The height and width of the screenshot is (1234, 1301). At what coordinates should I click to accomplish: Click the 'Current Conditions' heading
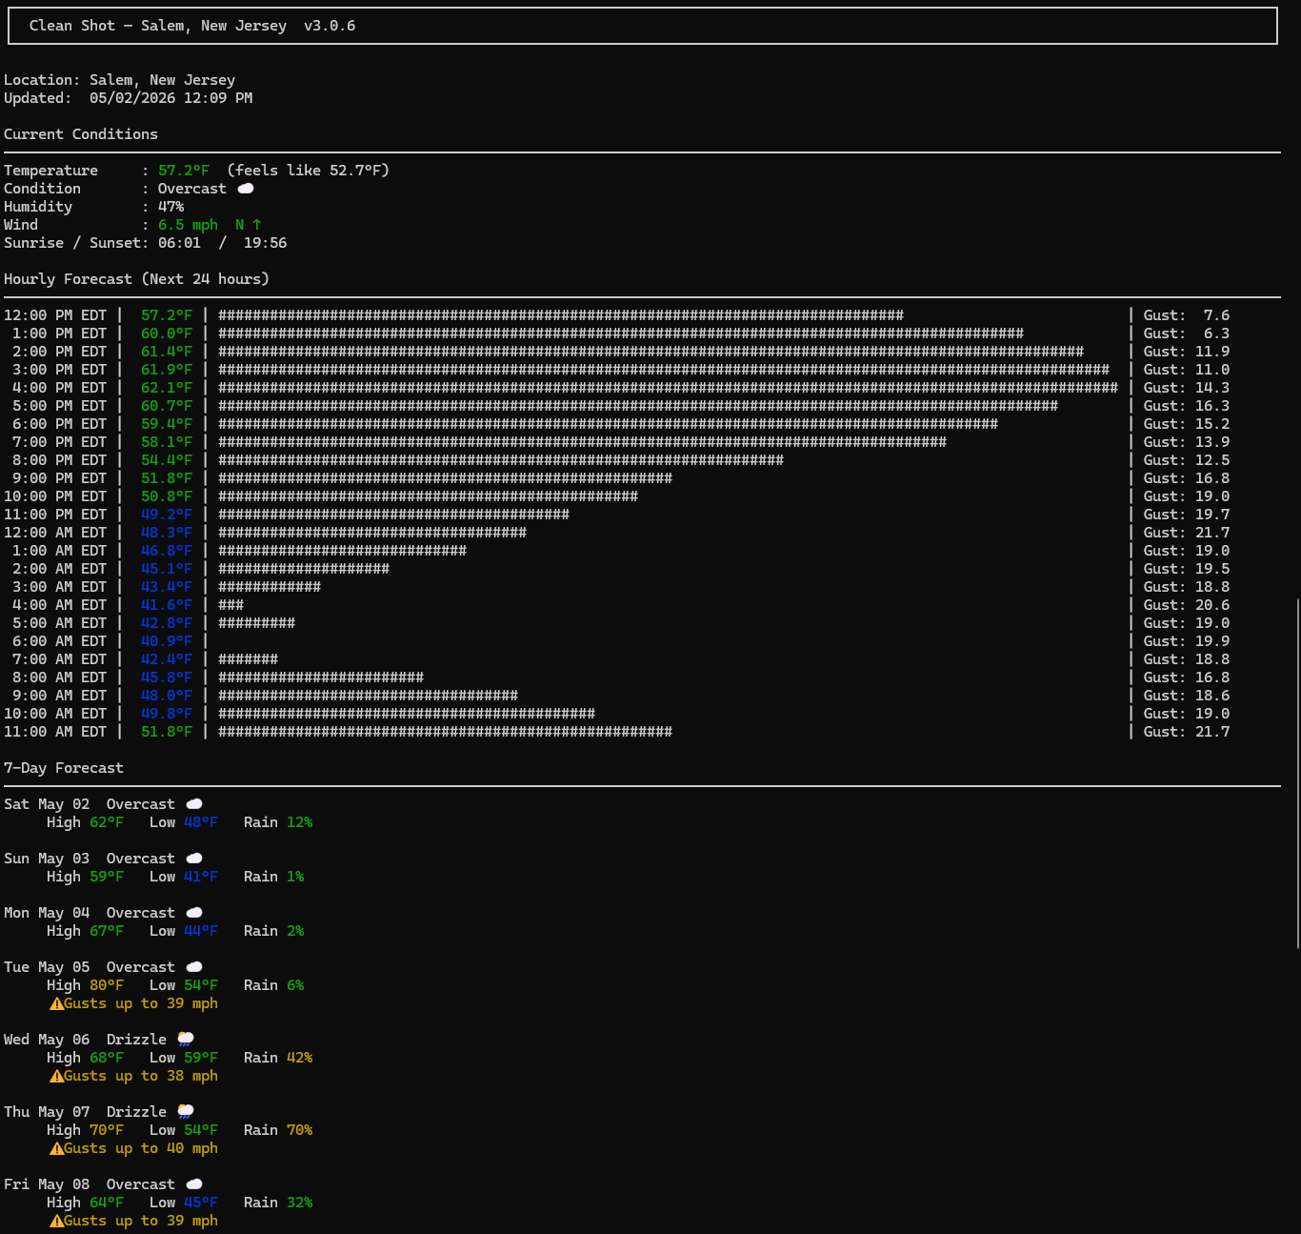(81, 134)
